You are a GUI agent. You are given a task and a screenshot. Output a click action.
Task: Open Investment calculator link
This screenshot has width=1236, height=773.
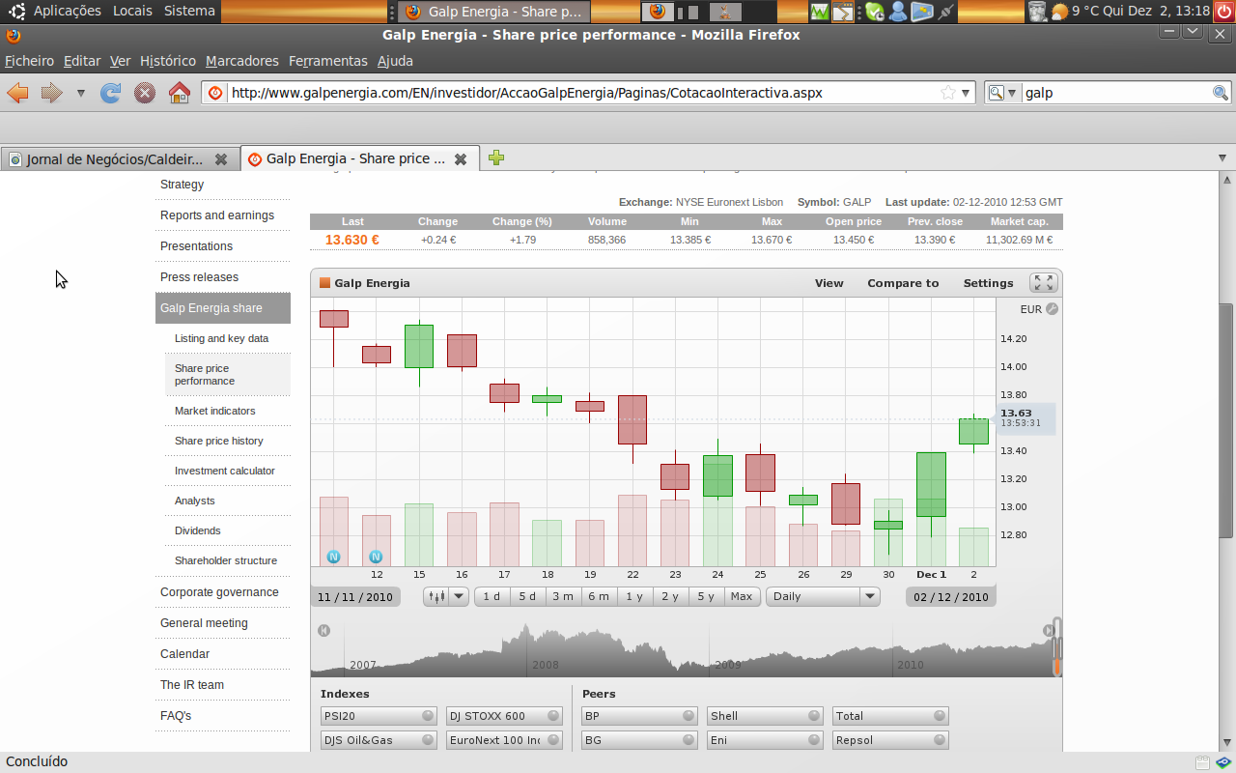tap(225, 471)
